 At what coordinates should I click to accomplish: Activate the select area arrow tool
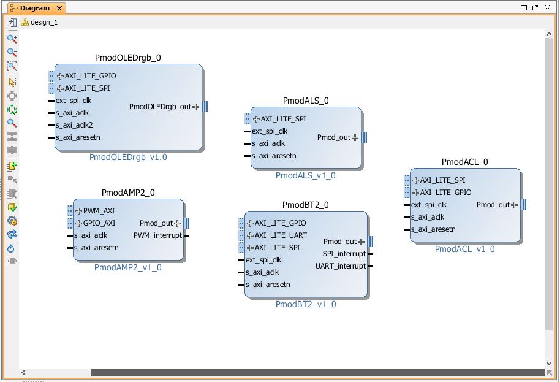(x=12, y=82)
